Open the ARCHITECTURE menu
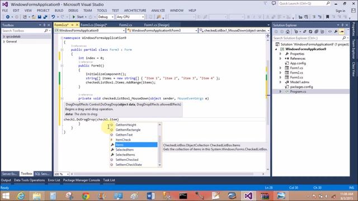 135,11
